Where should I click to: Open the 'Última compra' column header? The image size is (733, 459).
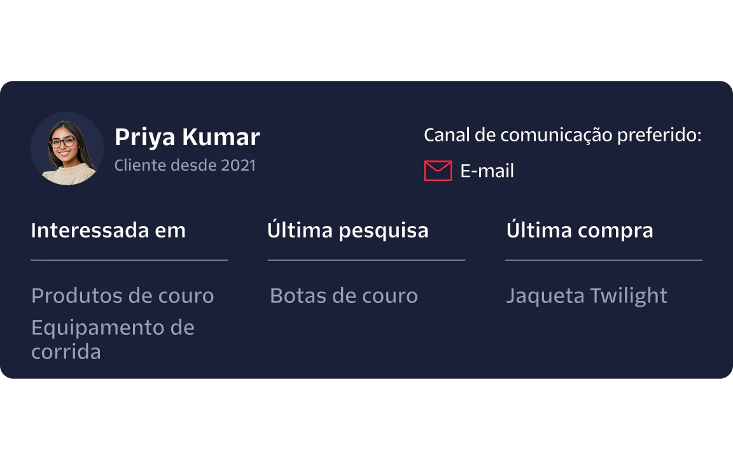pyautogui.click(x=580, y=229)
